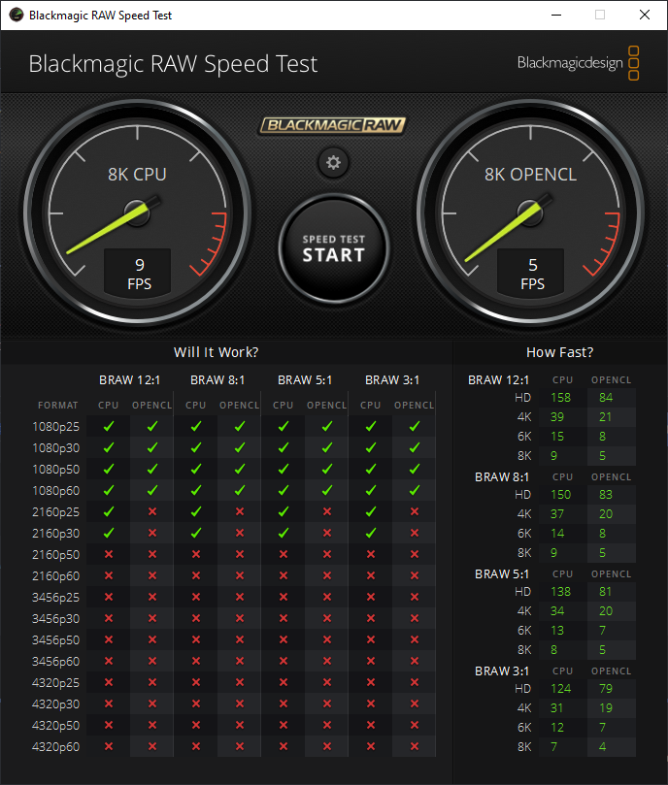Click the 2160p30 BRAW 8:1 OPENCL cross
The height and width of the screenshot is (785, 668).
click(x=240, y=533)
